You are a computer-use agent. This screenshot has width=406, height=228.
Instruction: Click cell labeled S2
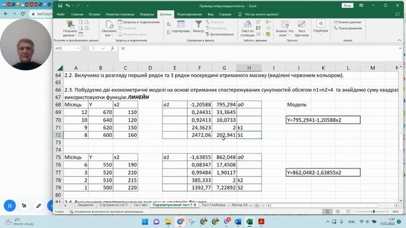click(x=249, y=187)
